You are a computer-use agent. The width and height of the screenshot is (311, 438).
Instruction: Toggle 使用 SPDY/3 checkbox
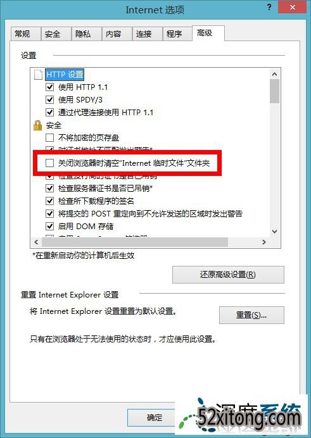click(50, 100)
